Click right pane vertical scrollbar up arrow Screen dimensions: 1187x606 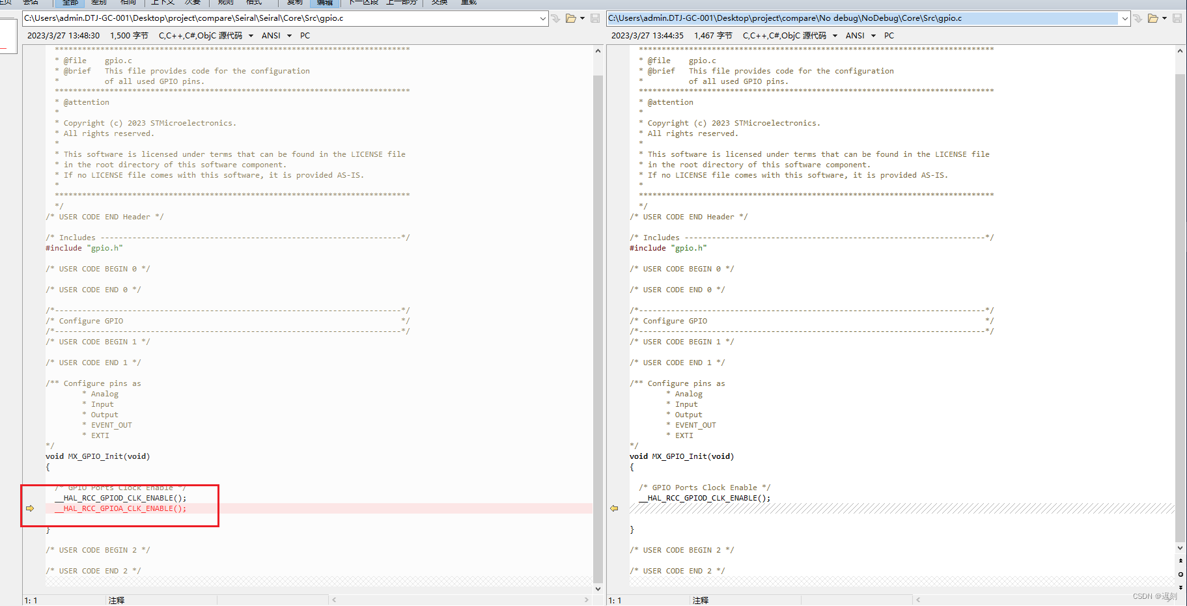click(x=1180, y=51)
